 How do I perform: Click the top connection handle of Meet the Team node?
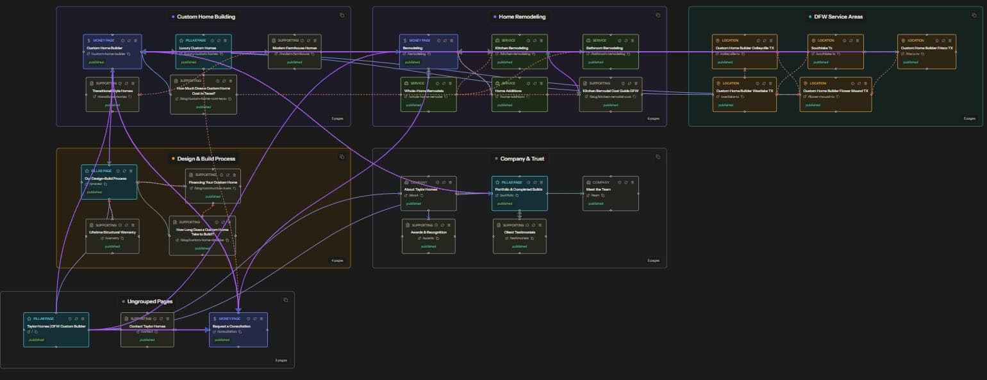[x=611, y=176]
